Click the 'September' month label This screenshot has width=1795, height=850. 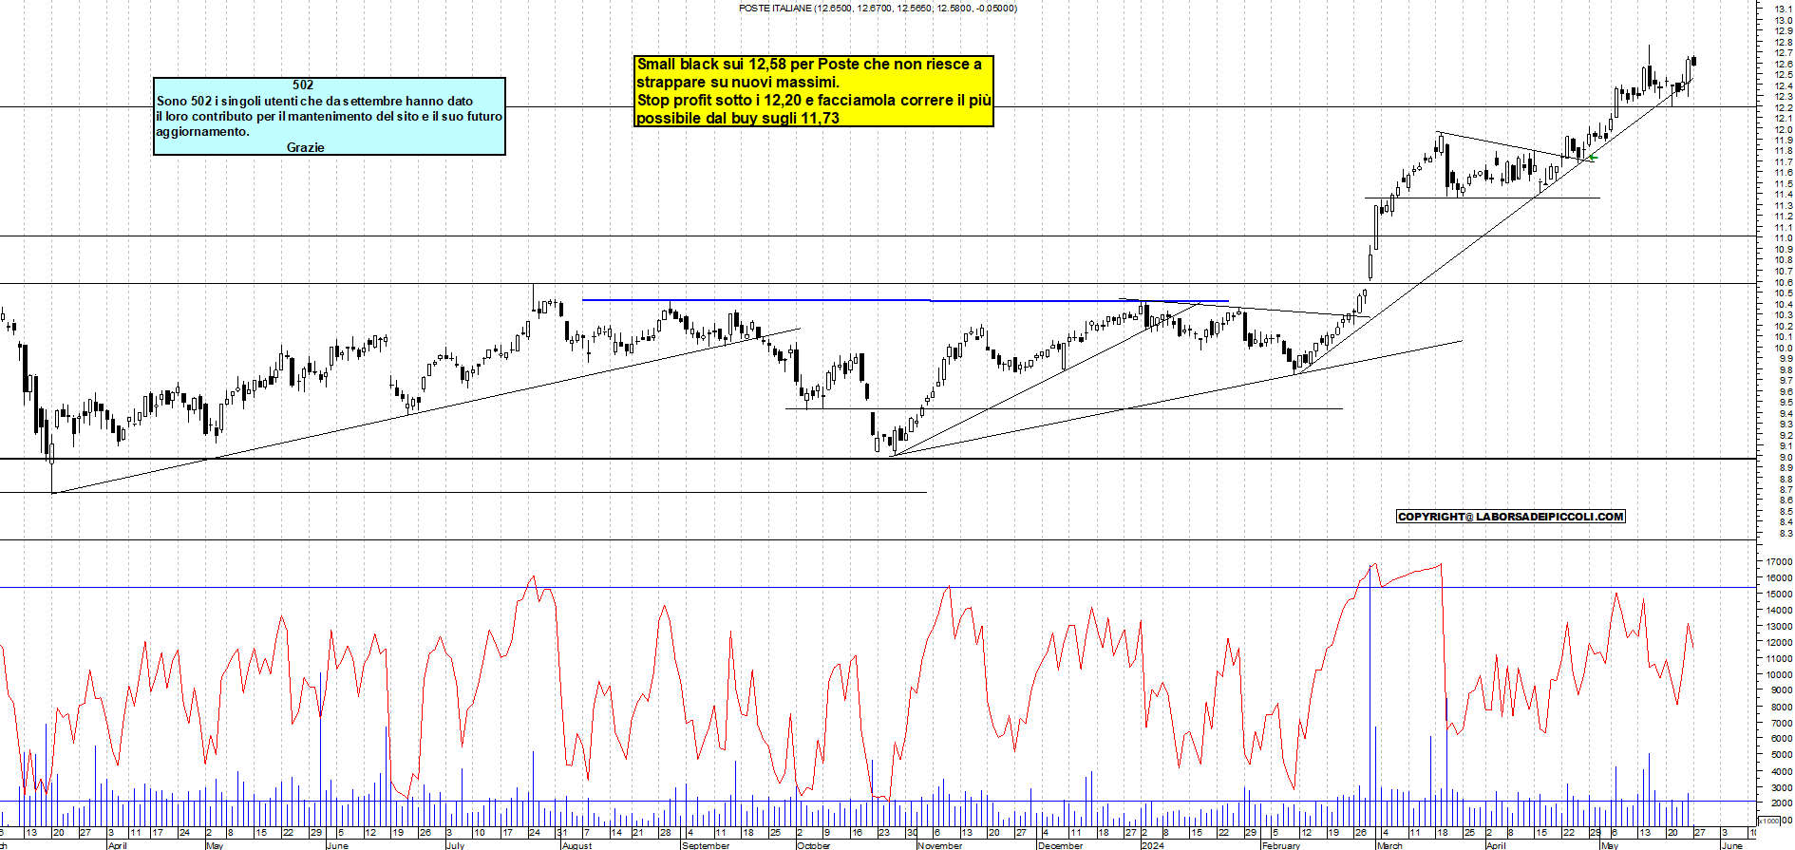tap(706, 845)
